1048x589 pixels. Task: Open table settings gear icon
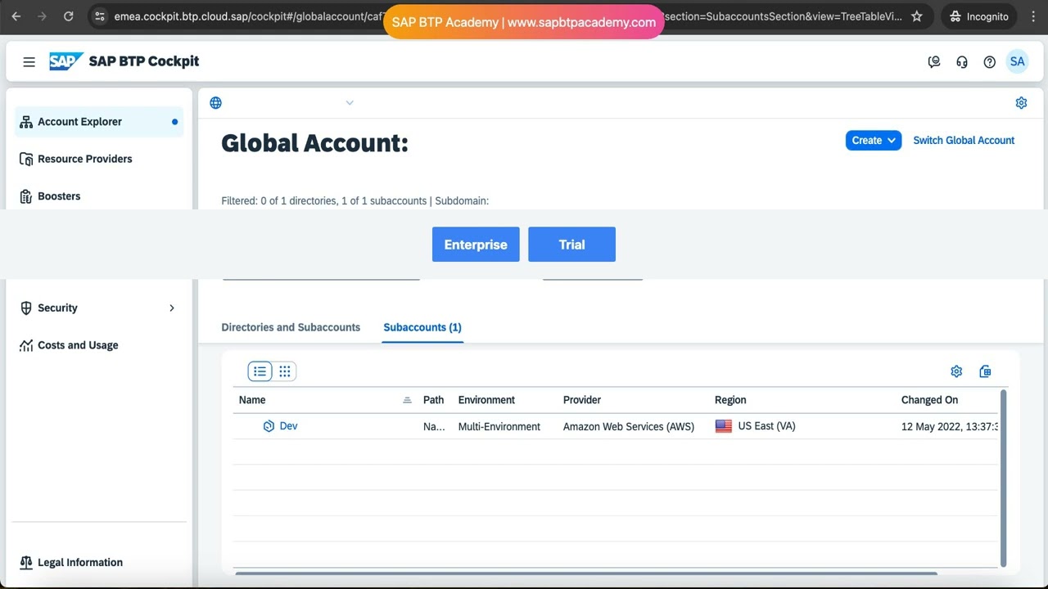[956, 371]
